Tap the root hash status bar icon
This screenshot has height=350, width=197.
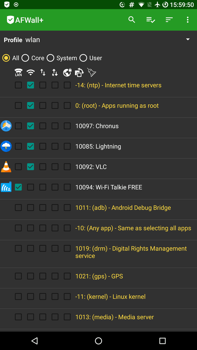[132, 5]
